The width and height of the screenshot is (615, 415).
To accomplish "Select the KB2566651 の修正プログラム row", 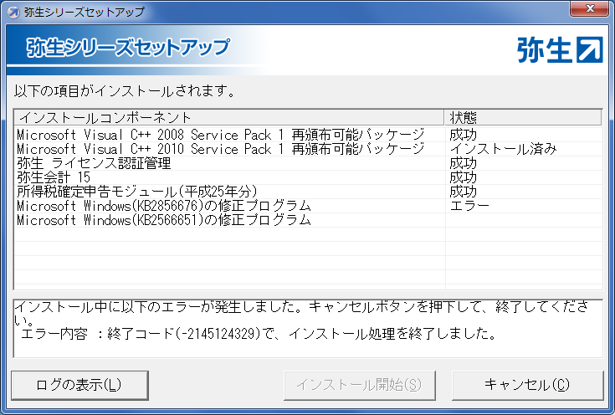I will coord(308,220).
